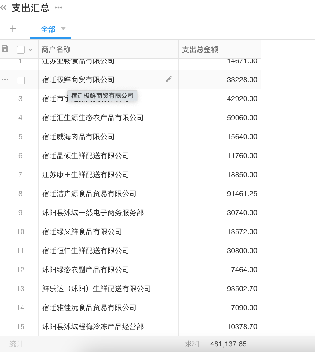The width and height of the screenshot is (315, 352).
Task: Expand the chevron next to the select-all checkbox
Action: (x=30, y=49)
